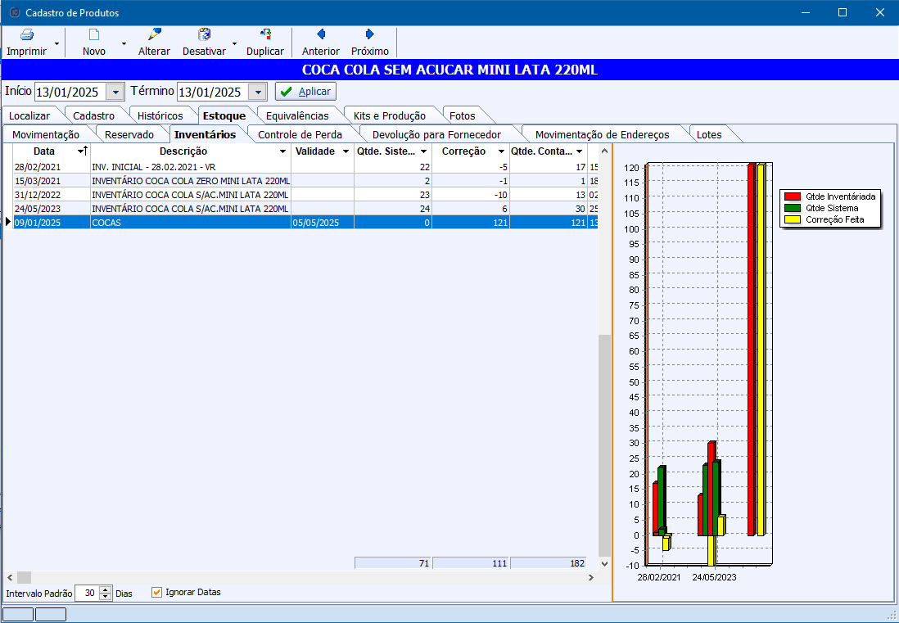This screenshot has width=899, height=623.
Task: Click the Desativar toolbar icon
Action: pos(204,34)
